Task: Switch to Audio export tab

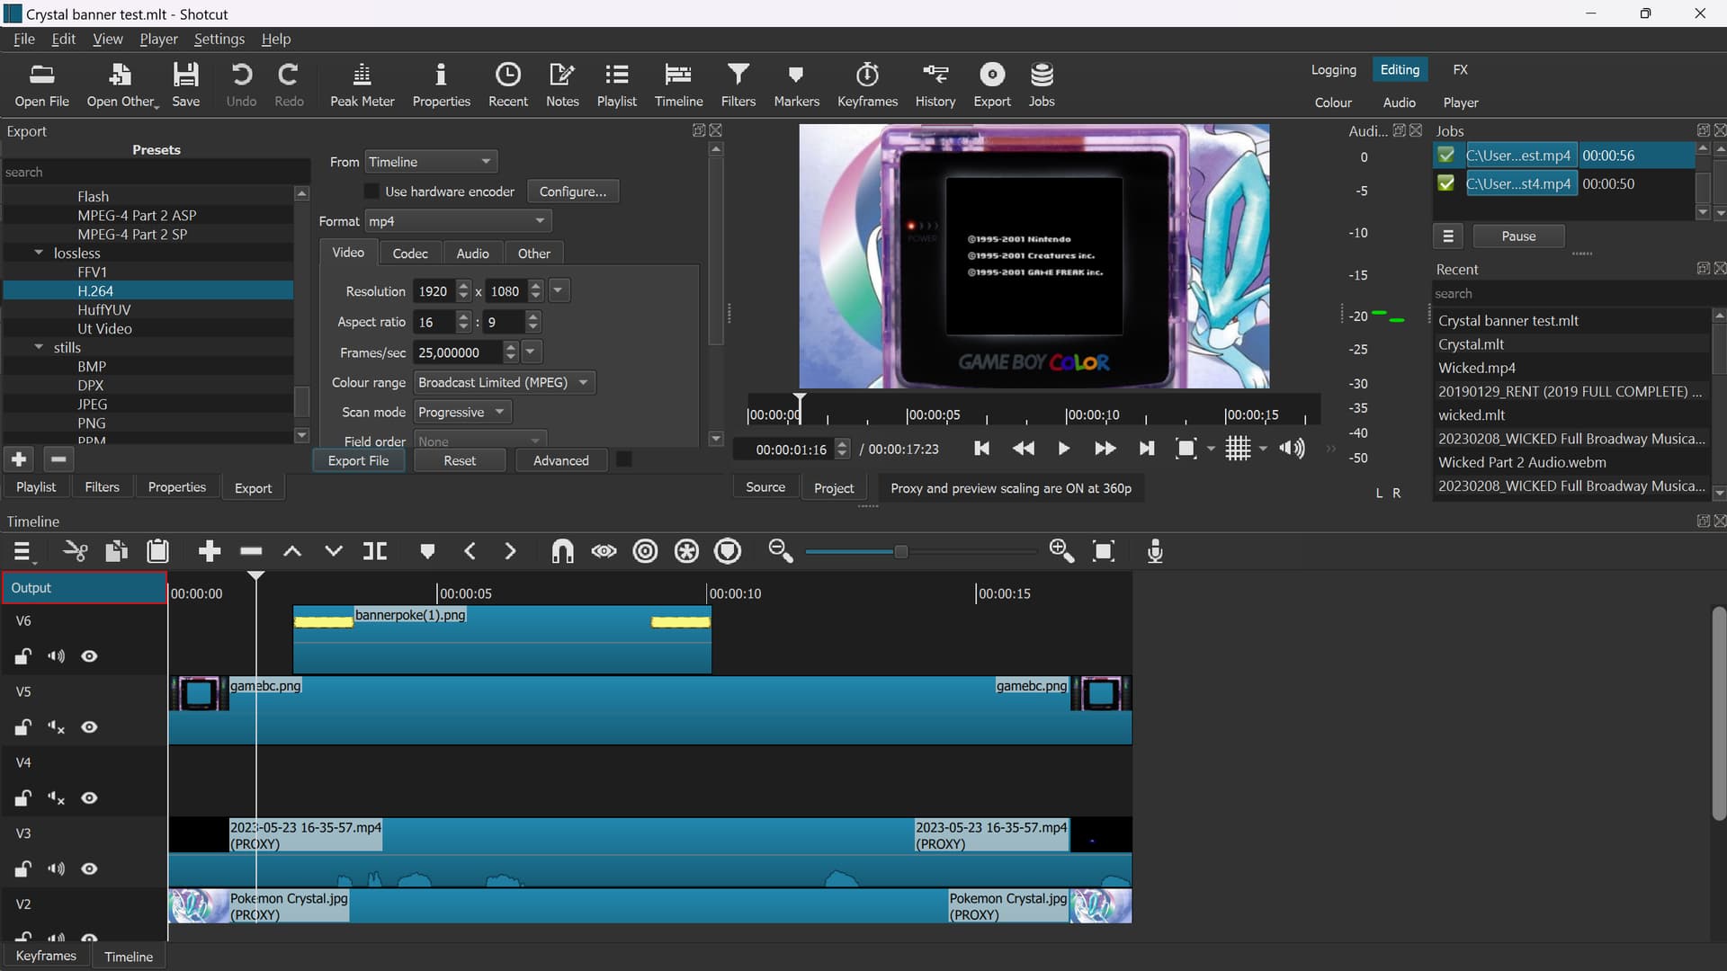Action: point(472,254)
